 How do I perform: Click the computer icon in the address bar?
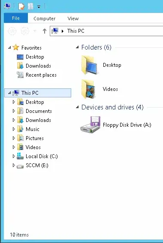click(55, 31)
